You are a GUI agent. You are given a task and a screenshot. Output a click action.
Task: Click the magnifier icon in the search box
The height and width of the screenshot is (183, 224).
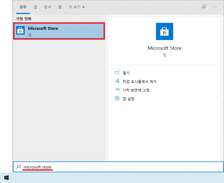(x=18, y=167)
